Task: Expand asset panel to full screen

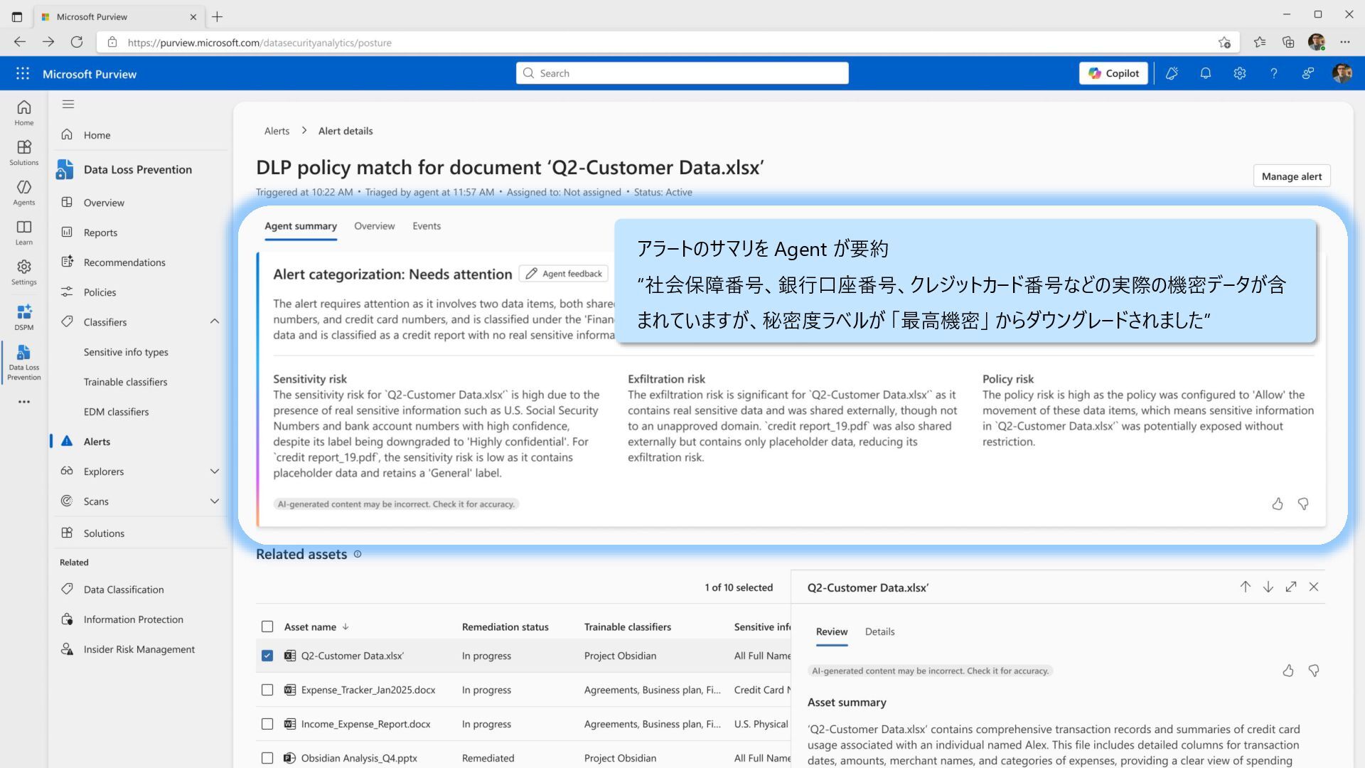Action: [x=1290, y=587]
